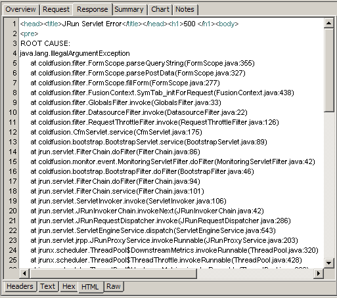Click line number 13 in gutter
Viewport: 337px width, 298px height.
[12, 142]
